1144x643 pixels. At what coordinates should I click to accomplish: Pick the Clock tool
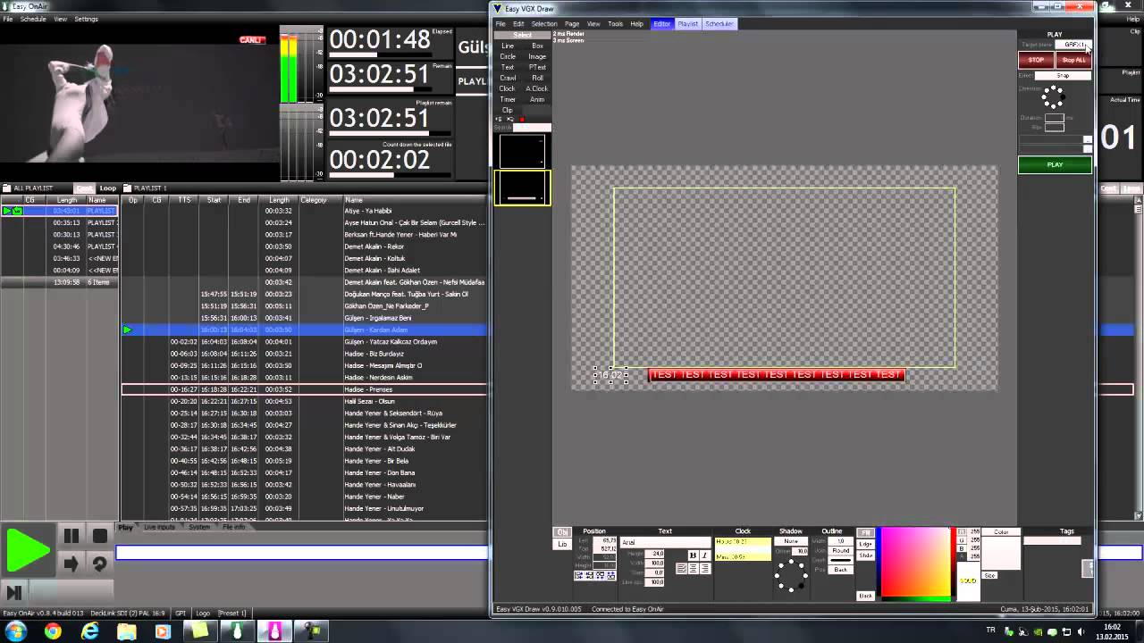[x=508, y=88]
